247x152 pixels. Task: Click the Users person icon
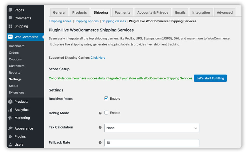pos(10,144)
